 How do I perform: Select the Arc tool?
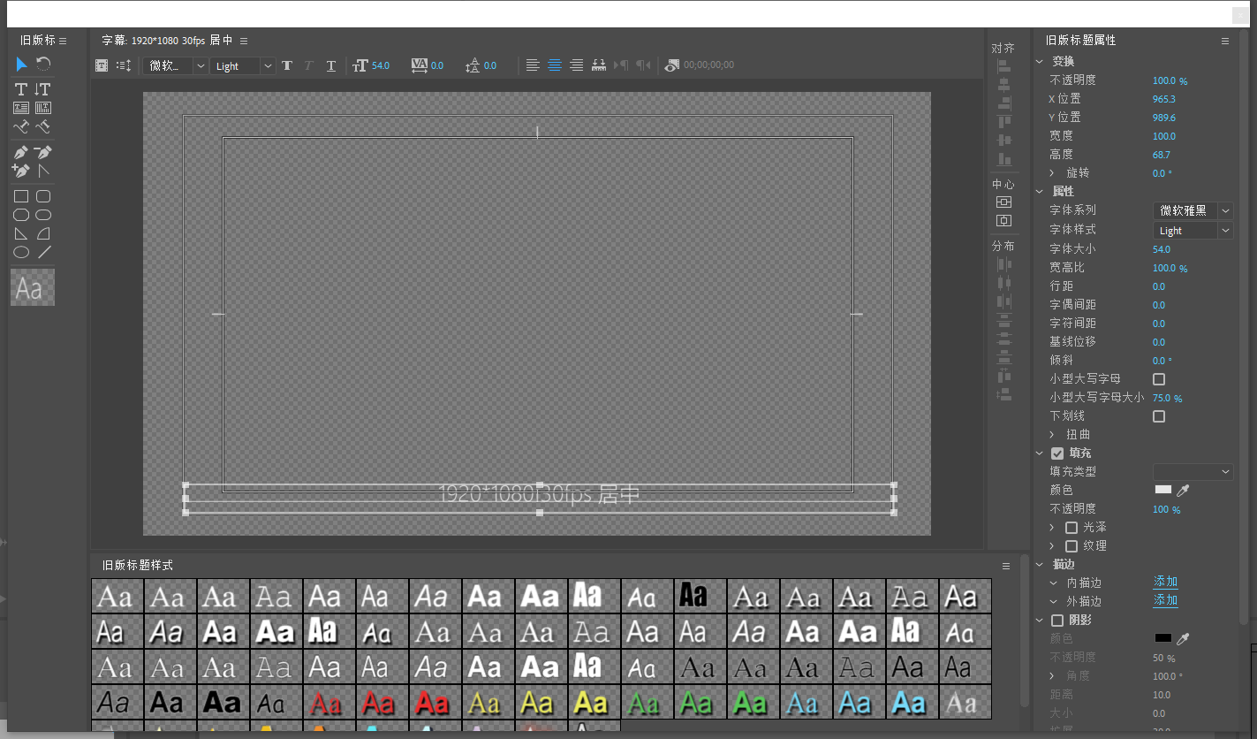click(43, 233)
